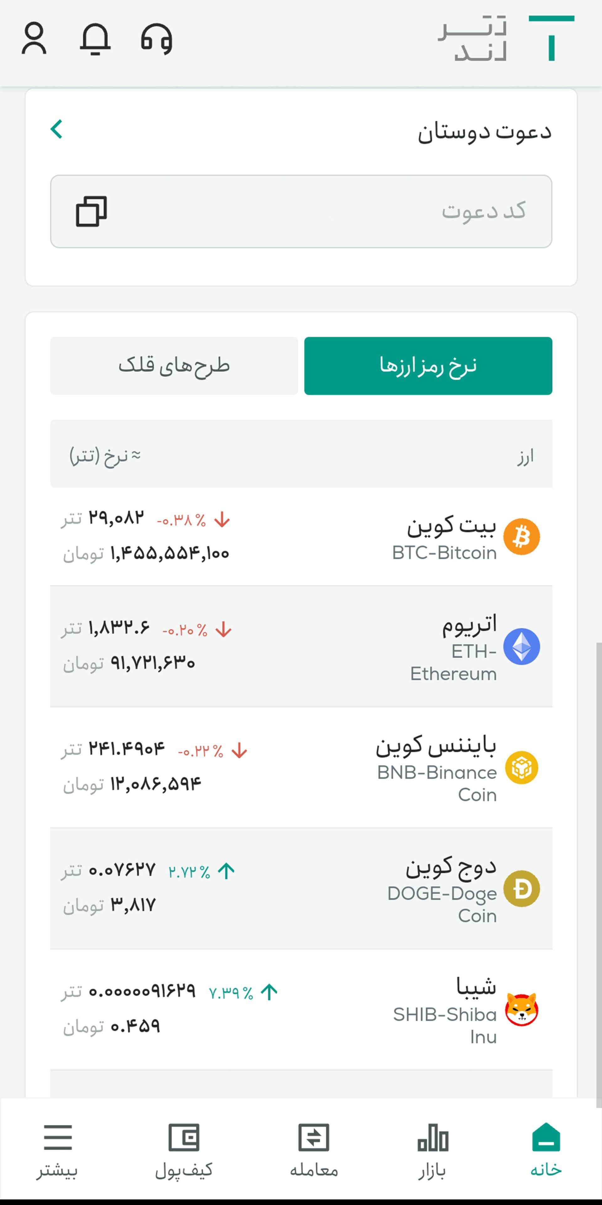The height and width of the screenshot is (1205, 602).
Task: Open the user profile icon
Action: (x=34, y=38)
